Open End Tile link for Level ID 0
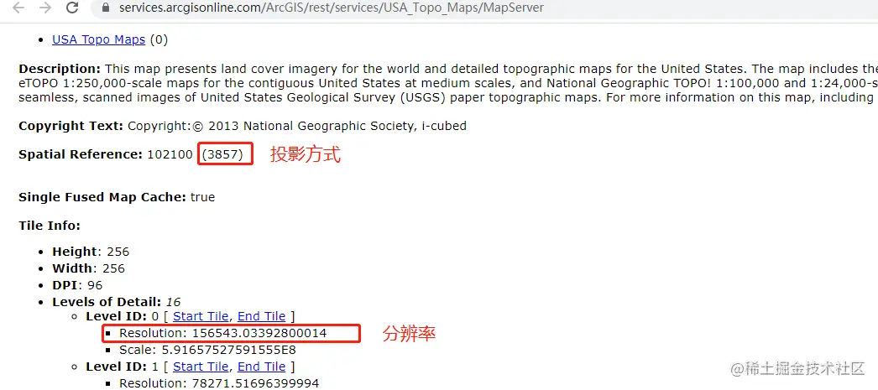The width and height of the screenshot is (878, 390). (x=262, y=316)
